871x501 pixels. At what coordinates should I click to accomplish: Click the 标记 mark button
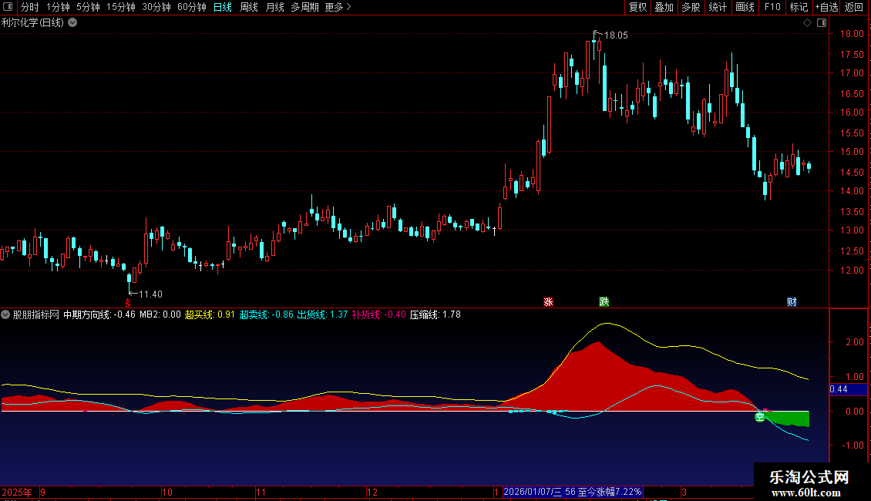[x=799, y=7]
